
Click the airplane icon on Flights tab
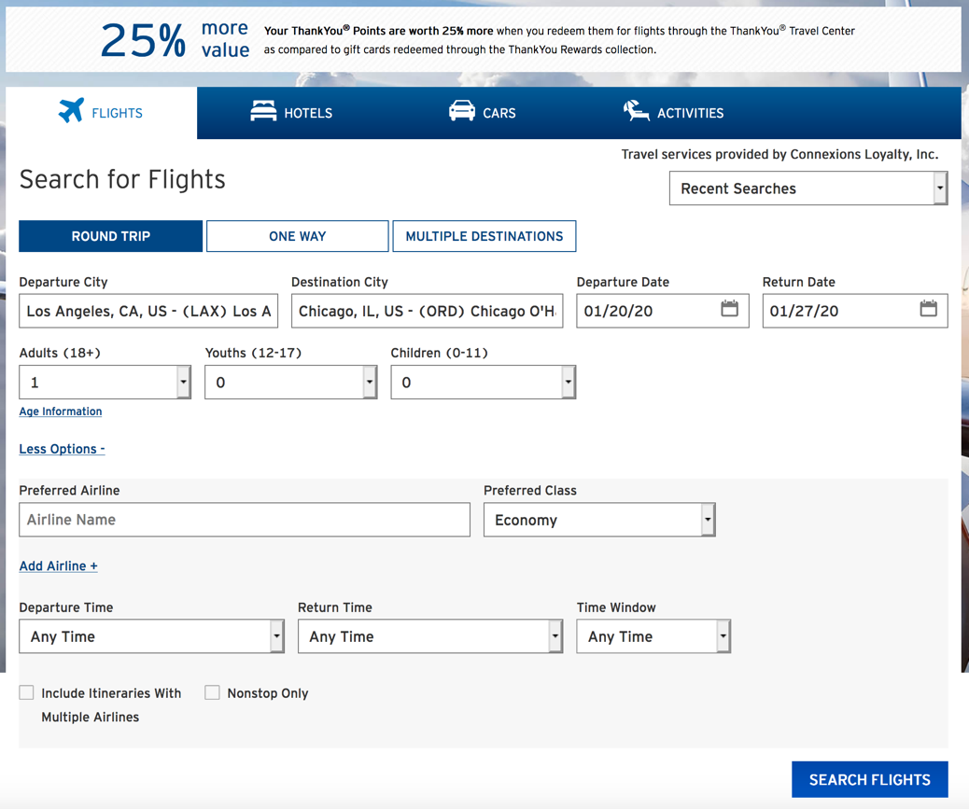pyautogui.click(x=71, y=110)
